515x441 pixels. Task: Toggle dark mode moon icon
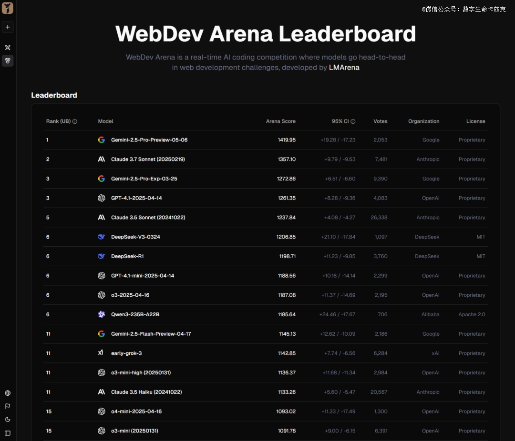pos(8,420)
